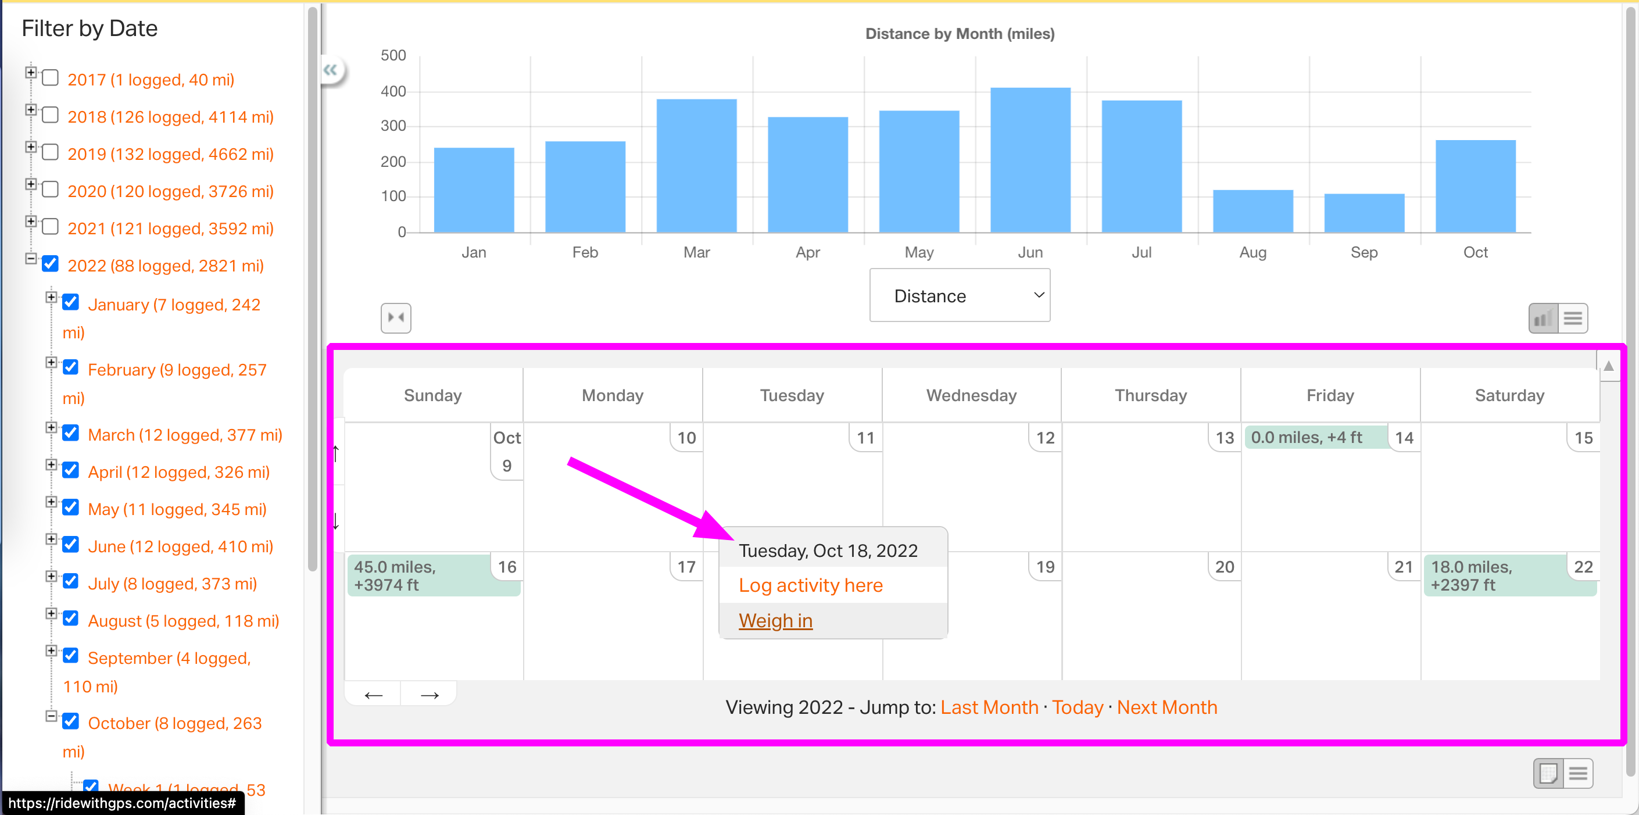Uncheck the 2022 year filter checkbox
Screen dimensions: 1639x815
point(50,263)
